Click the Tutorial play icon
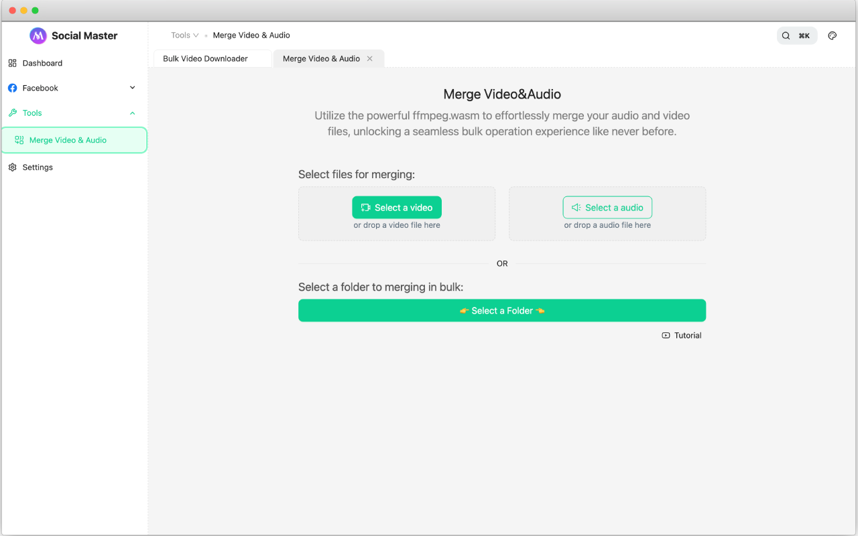 tap(666, 336)
